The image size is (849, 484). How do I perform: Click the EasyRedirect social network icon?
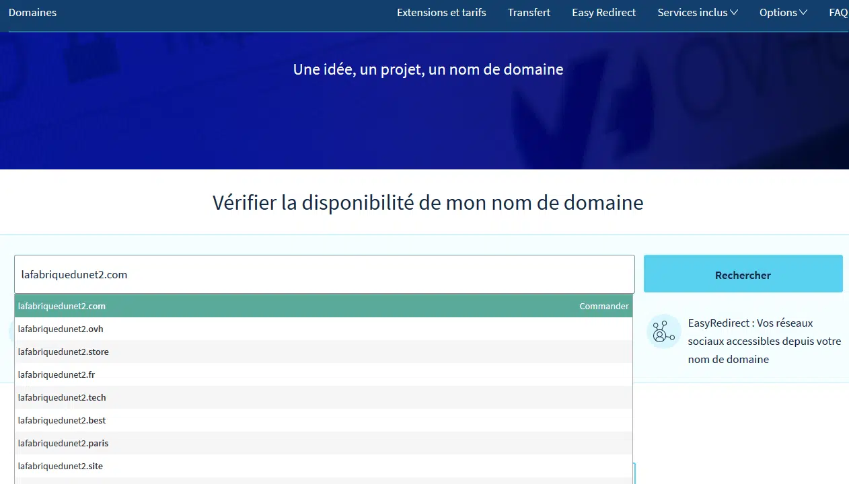click(663, 331)
